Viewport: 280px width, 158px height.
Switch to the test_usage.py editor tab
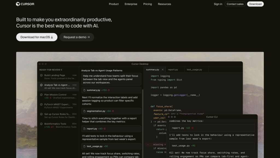194,70
